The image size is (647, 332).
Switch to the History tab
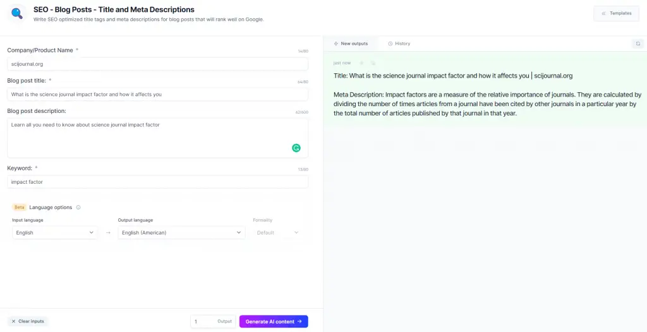pos(399,44)
